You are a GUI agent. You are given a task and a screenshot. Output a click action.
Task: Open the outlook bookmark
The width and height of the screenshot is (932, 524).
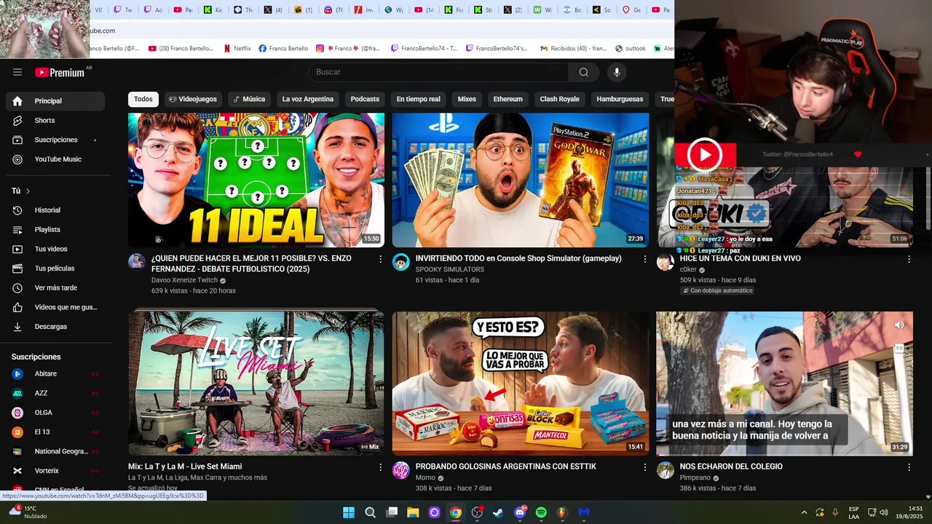630,49
